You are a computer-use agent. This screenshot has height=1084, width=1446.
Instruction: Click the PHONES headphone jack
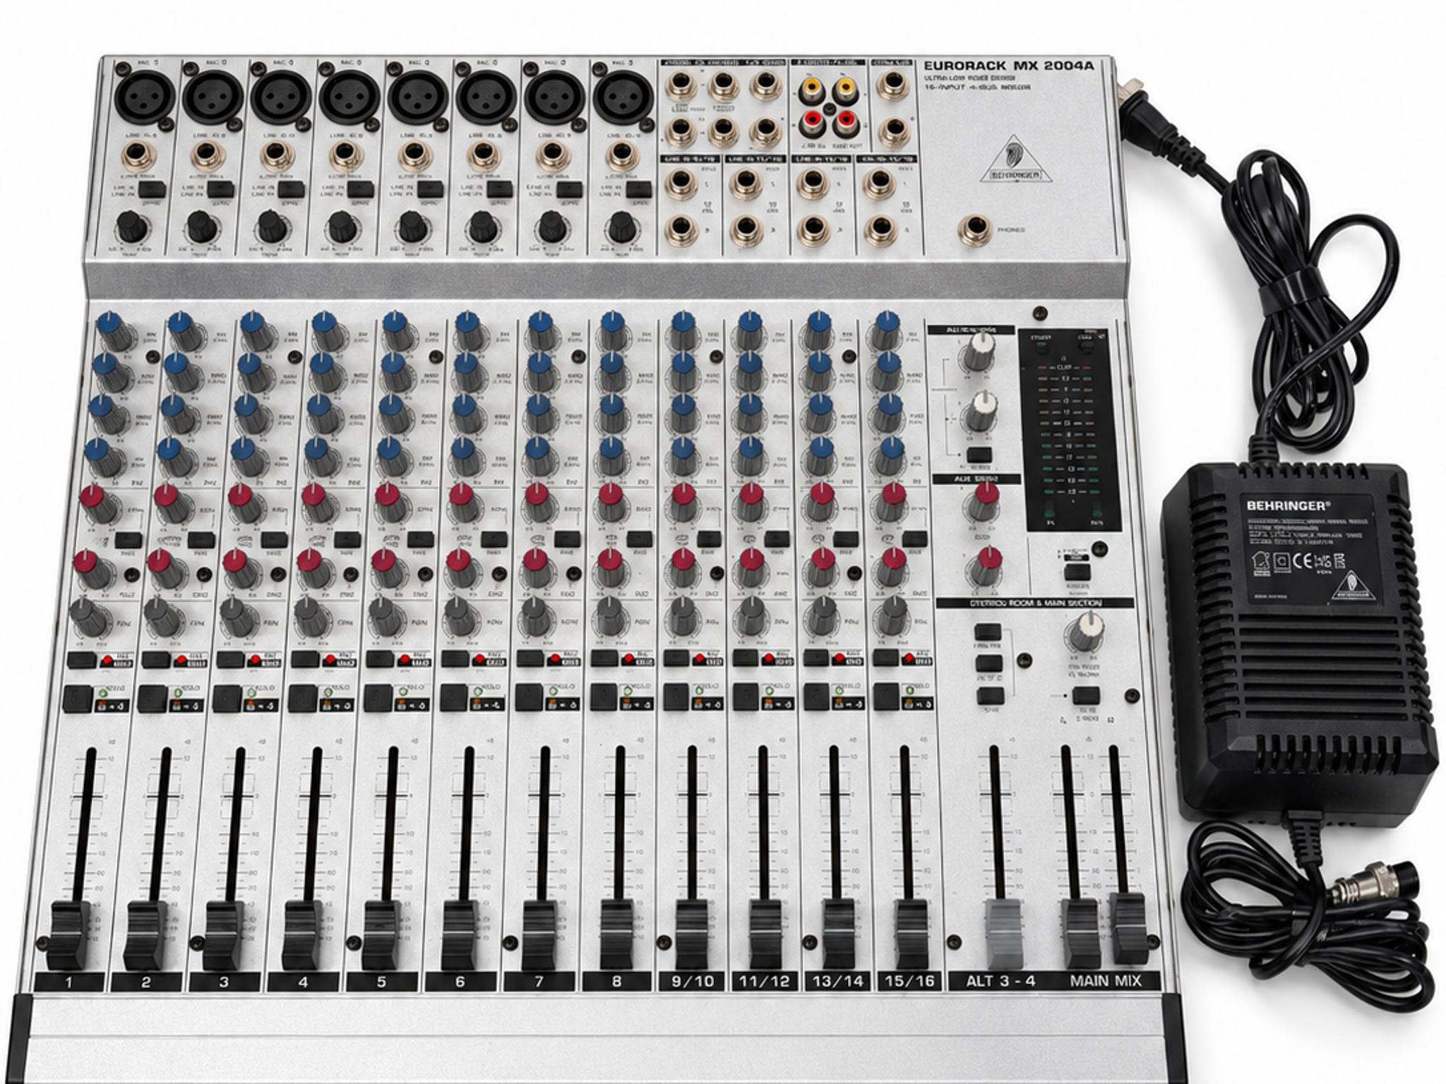(x=974, y=231)
